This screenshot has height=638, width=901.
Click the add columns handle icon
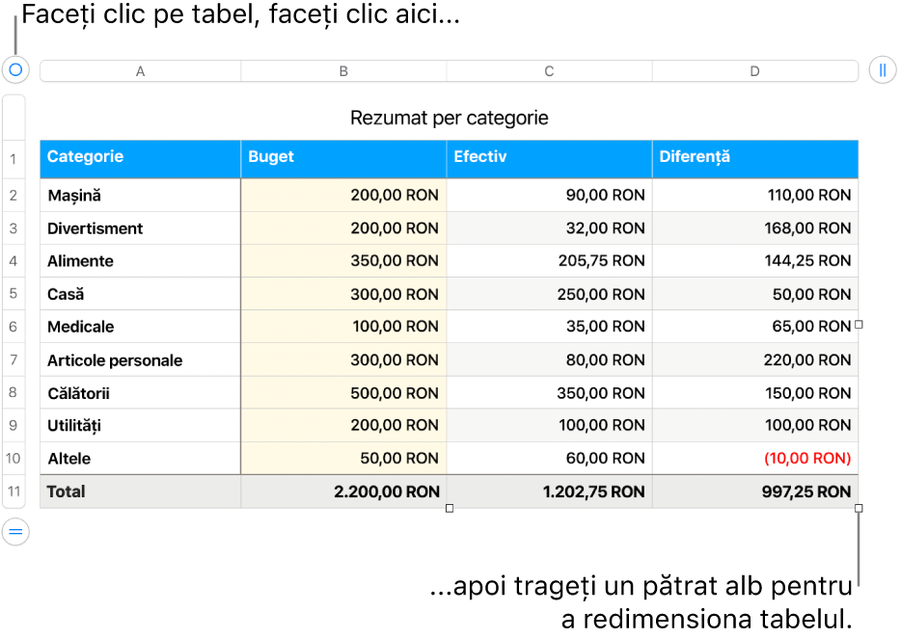pos(883,70)
